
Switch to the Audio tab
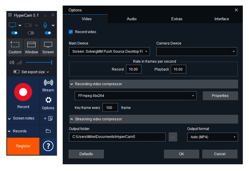[132, 19]
